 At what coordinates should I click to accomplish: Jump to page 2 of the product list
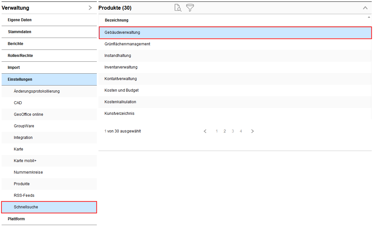point(225,131)
